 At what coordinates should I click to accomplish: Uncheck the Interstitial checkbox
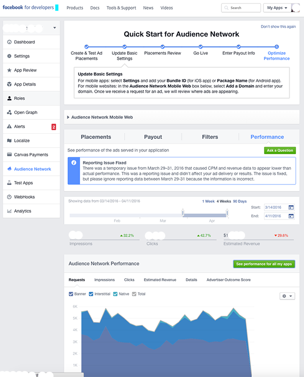(x=91, y=294)
